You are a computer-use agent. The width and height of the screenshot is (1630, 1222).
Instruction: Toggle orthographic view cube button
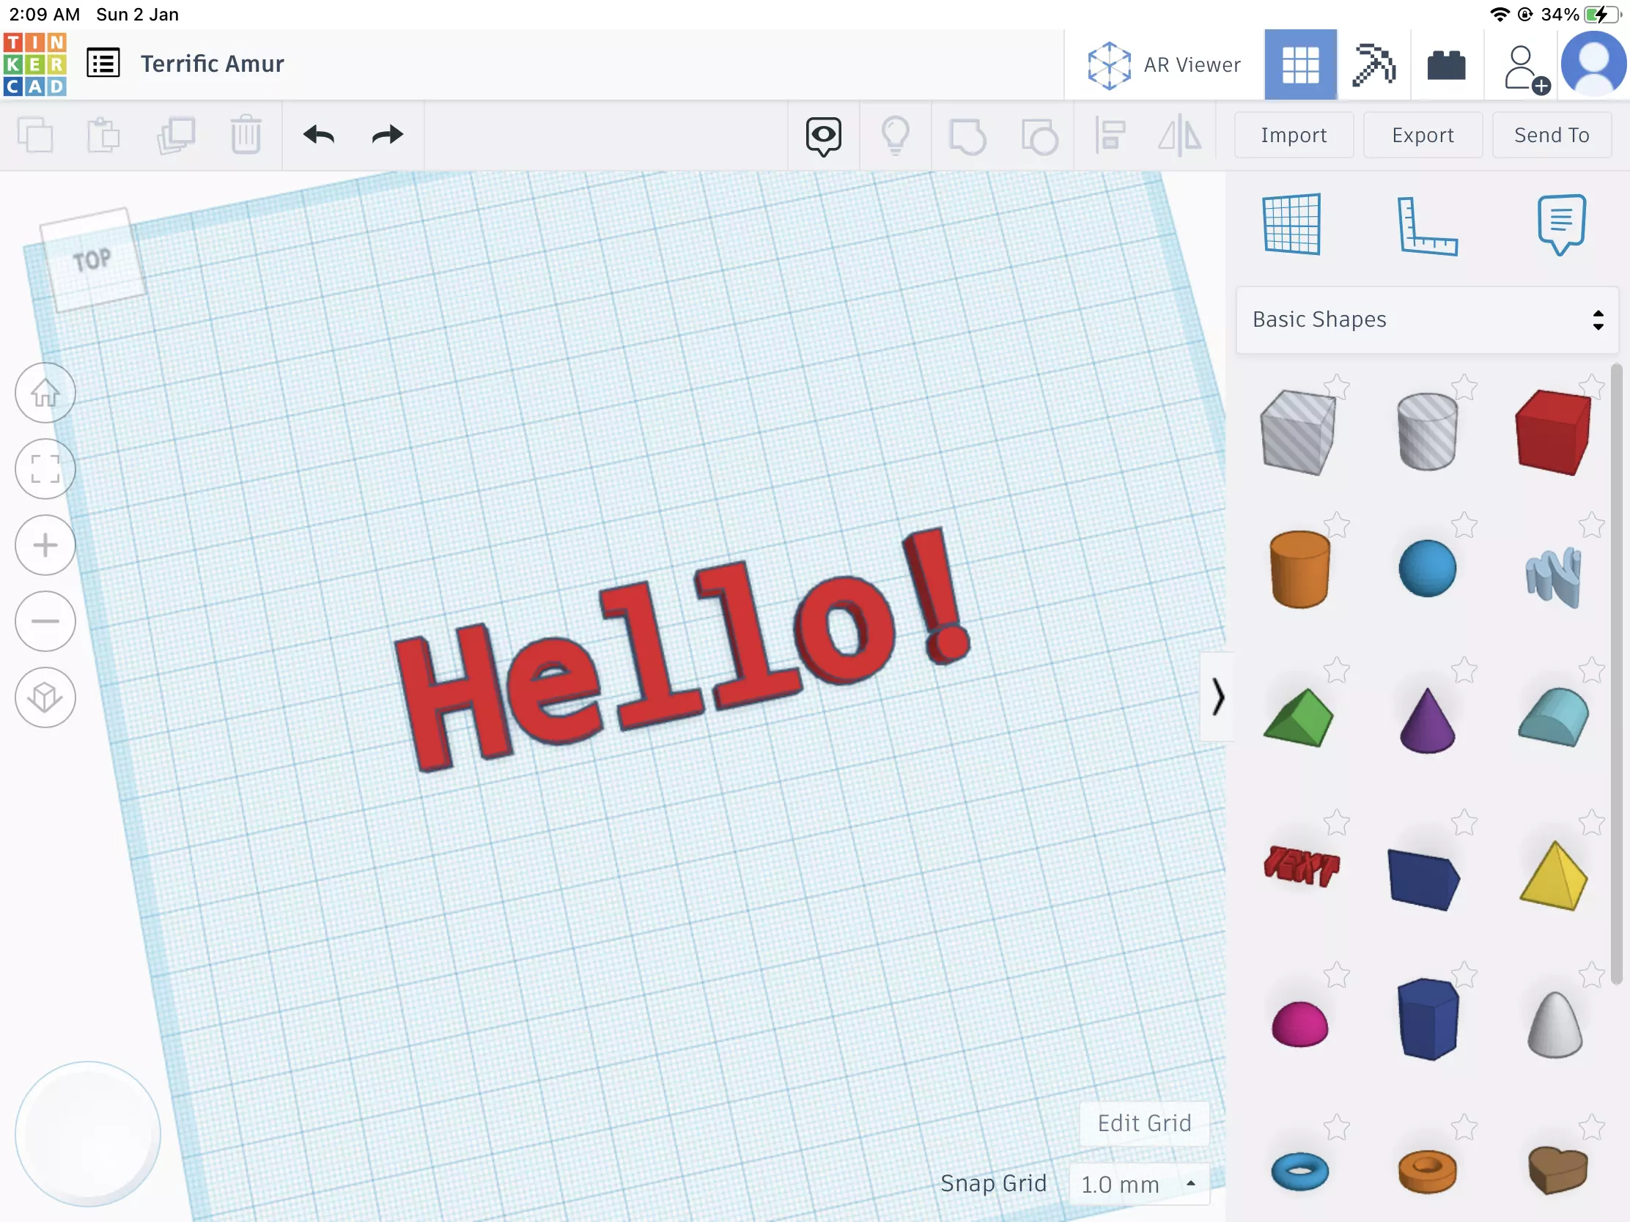(x=45, y=697)
